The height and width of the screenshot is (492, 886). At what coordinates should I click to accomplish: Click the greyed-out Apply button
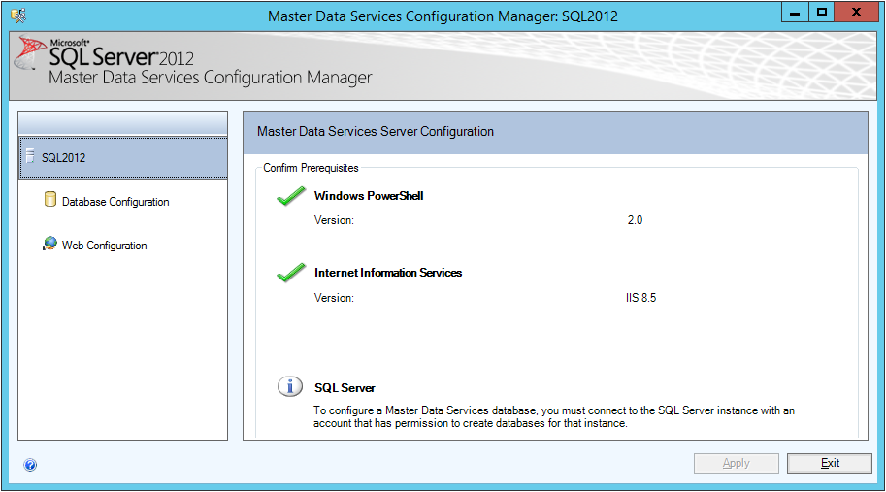[737, 463]
